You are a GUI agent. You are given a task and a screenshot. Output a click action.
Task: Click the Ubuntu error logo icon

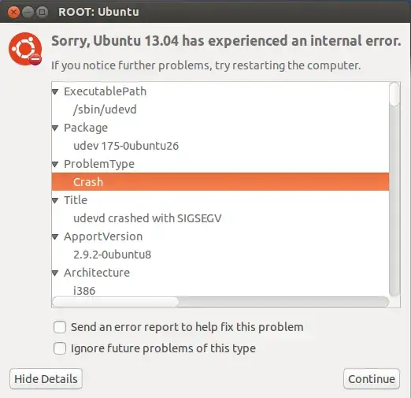pos(25,49)
